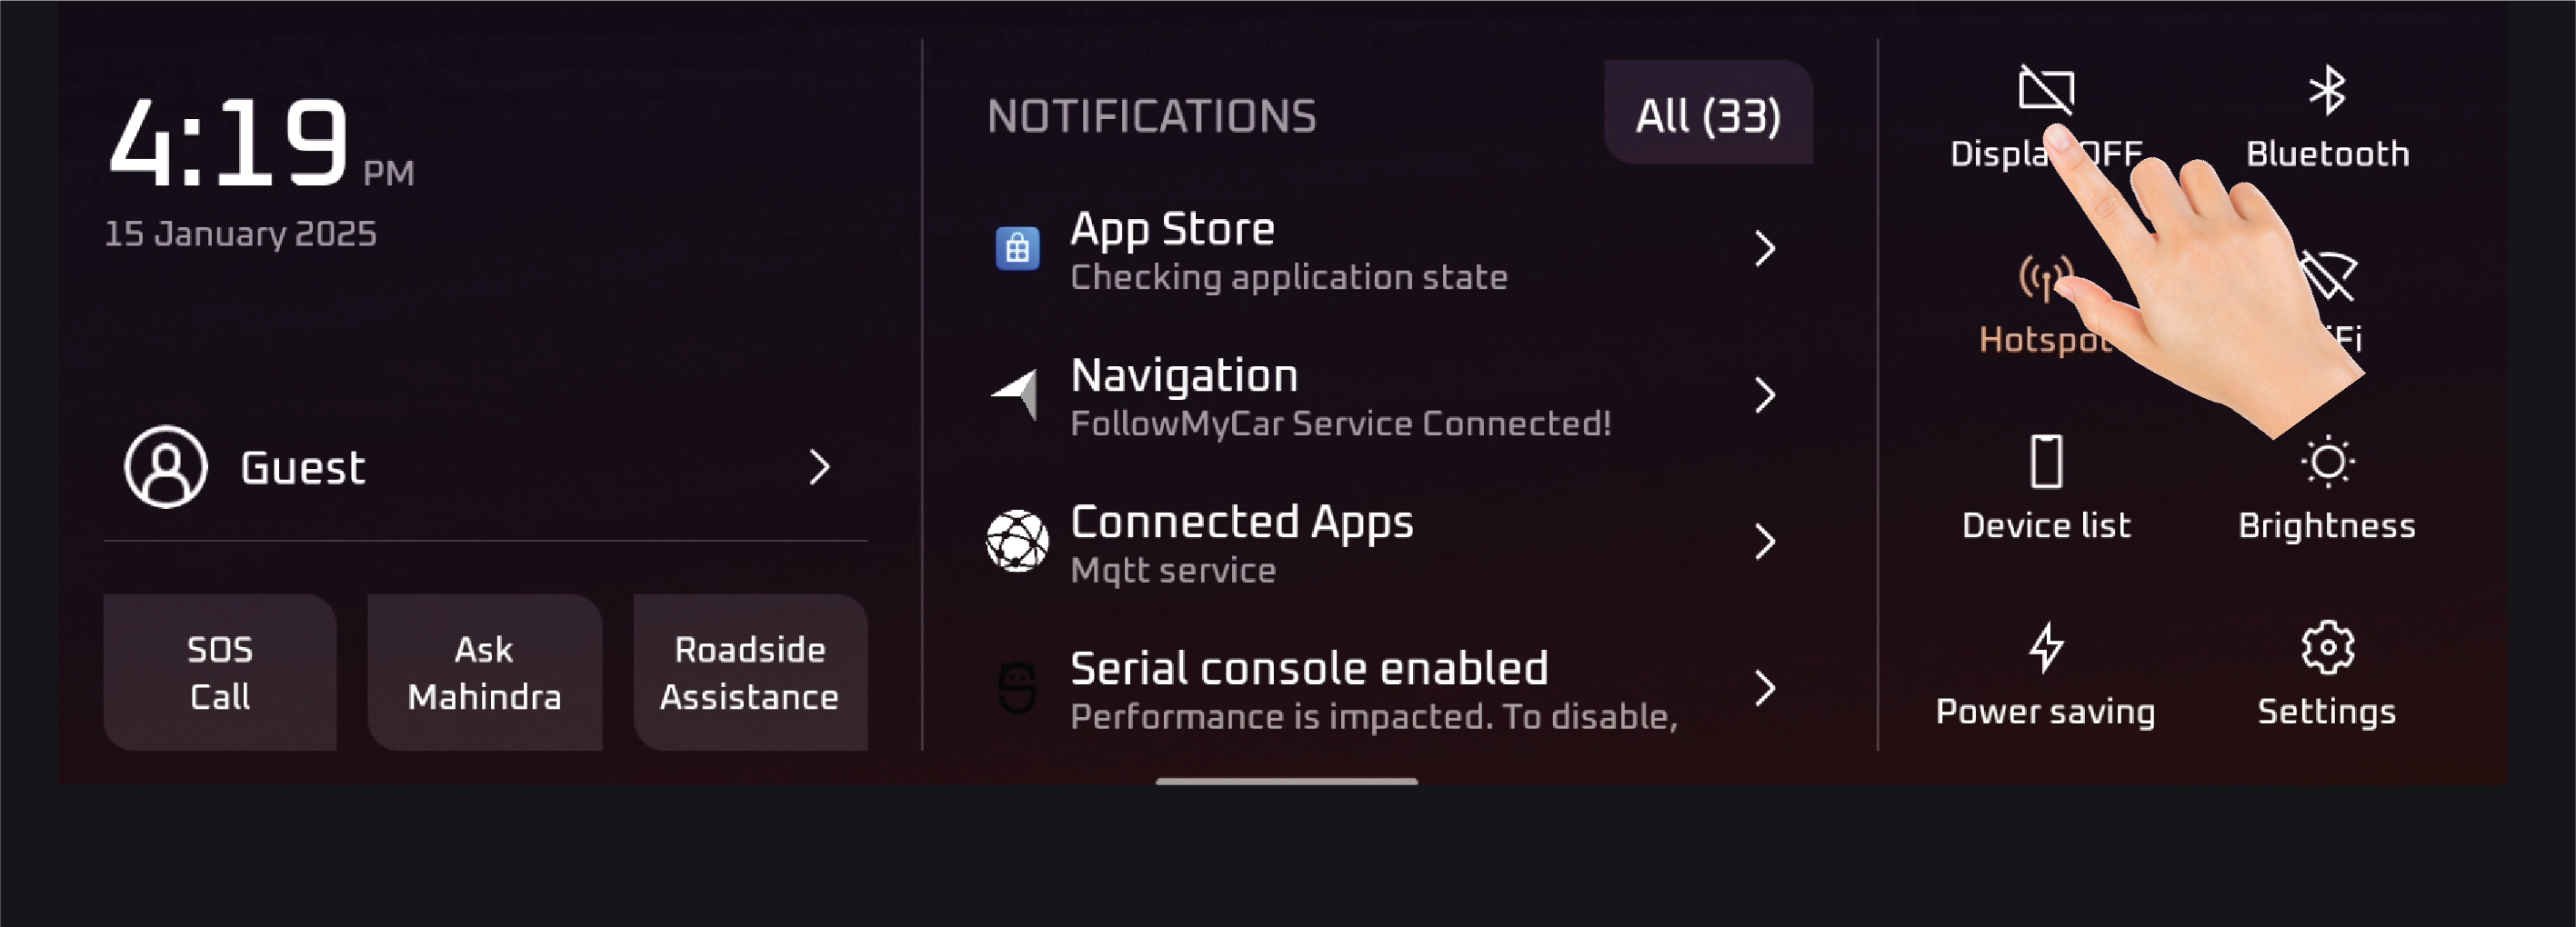Viewport: 2576px width, 927px height.
Task: Expand the App Store notification chevron
Action: click(1765, 248)
